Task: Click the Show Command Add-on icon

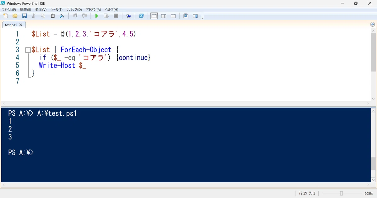Action: [195, 16]
